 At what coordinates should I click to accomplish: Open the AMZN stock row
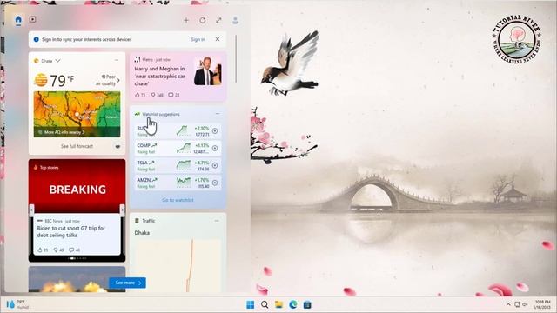tap(178, 183)
